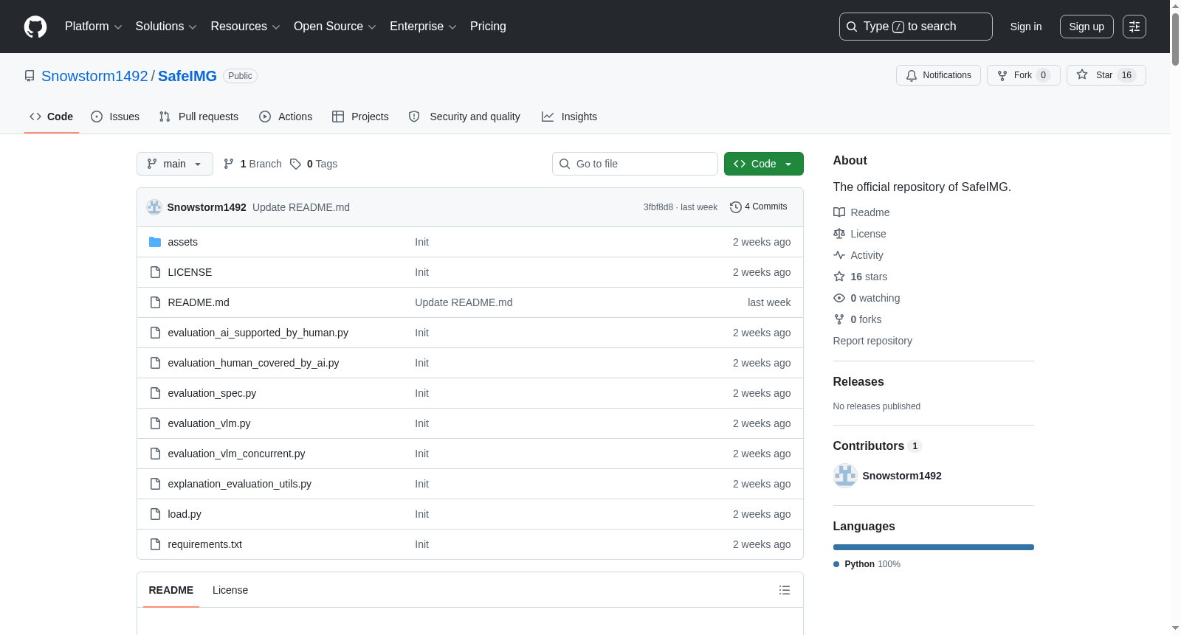Open the GitHub homepage logo
The image size is (1181, 635).
(x=35, y=27)
